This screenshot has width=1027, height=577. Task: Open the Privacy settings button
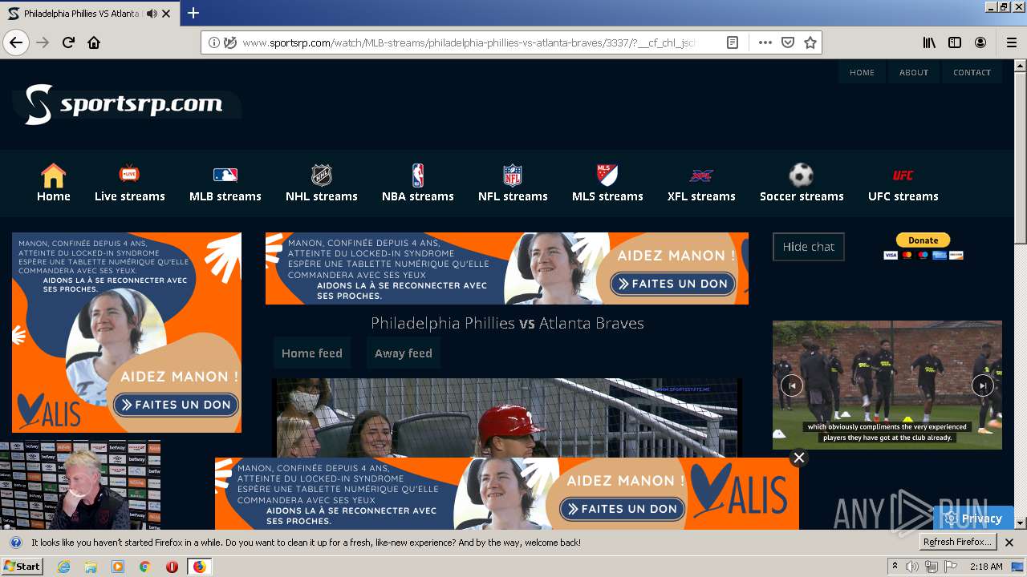[973, 518]
